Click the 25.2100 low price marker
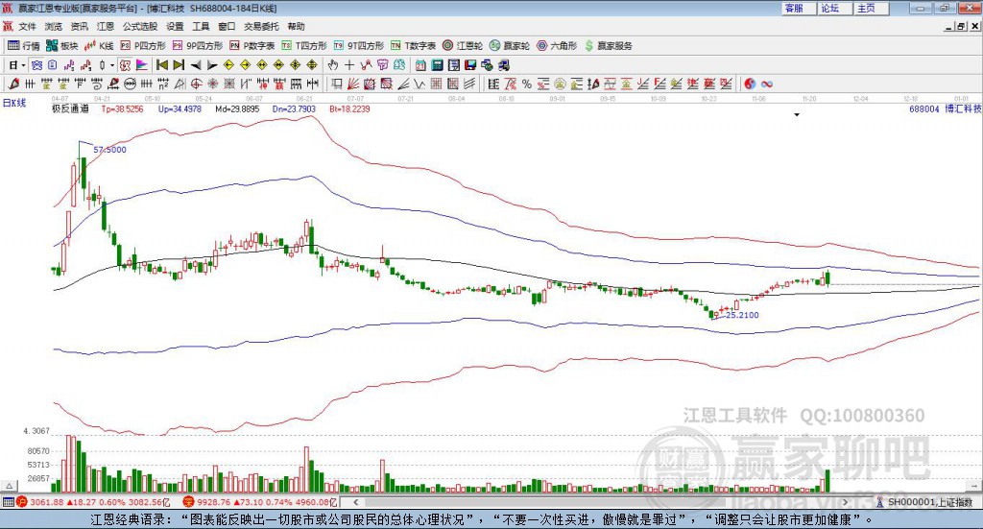983x529 pixels. click(742, 315)
